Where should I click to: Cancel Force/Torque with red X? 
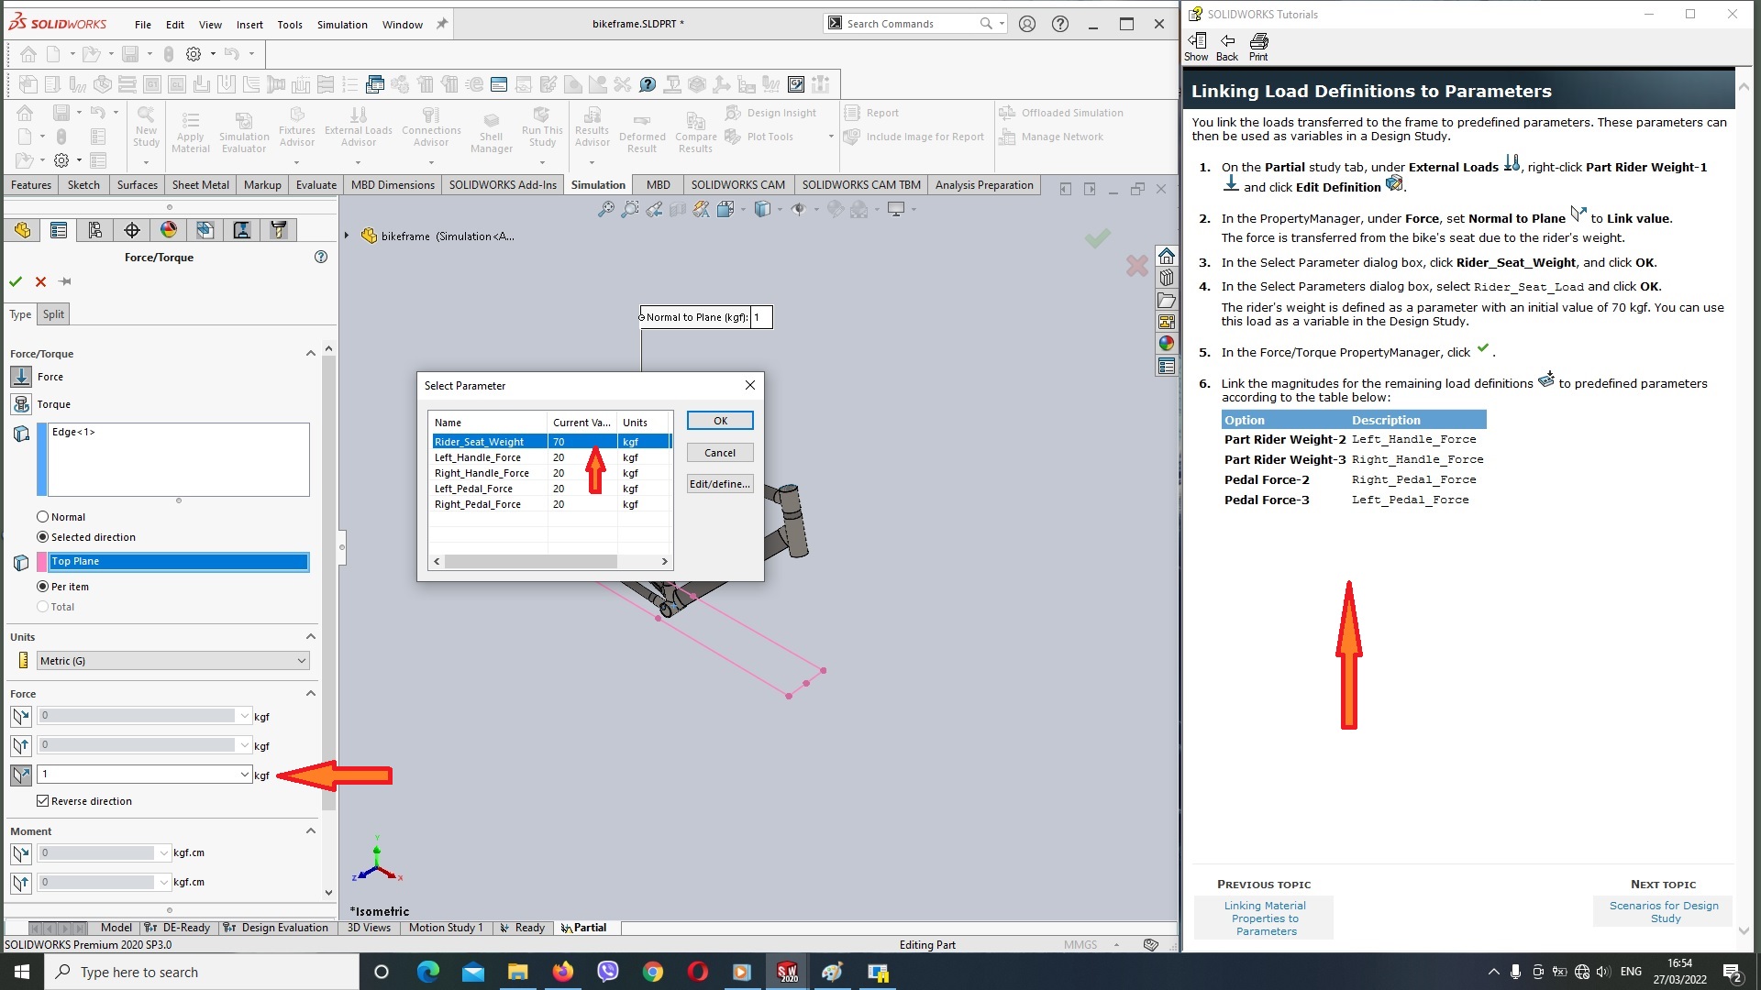(40, 281)
